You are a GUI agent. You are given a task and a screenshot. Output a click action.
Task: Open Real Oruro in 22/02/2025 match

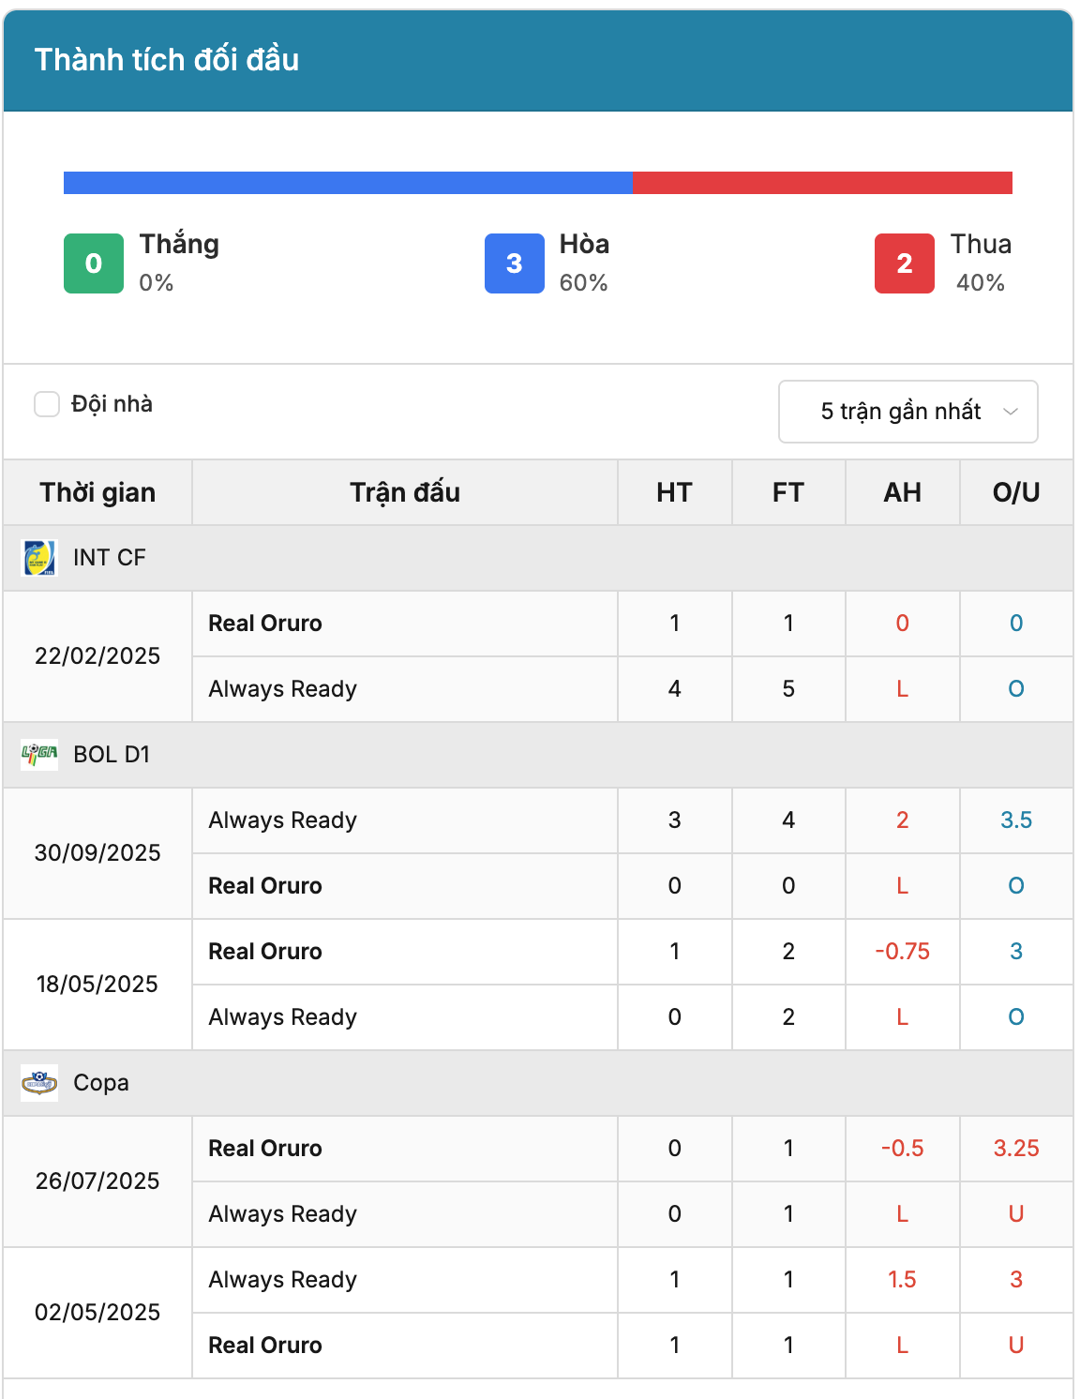[265, 624]
